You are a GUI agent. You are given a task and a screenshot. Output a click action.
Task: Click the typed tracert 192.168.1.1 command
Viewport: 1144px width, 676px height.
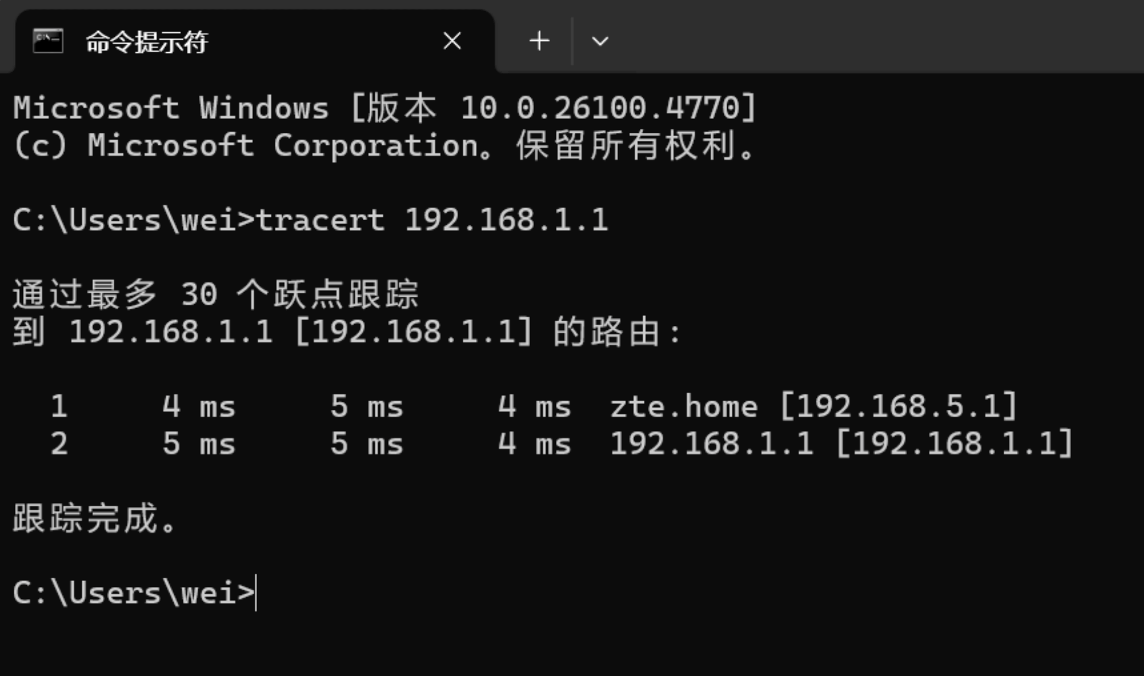(x=431, y=220)
